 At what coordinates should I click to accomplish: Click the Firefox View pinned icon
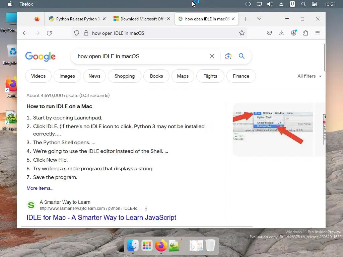tap(37, 19)
